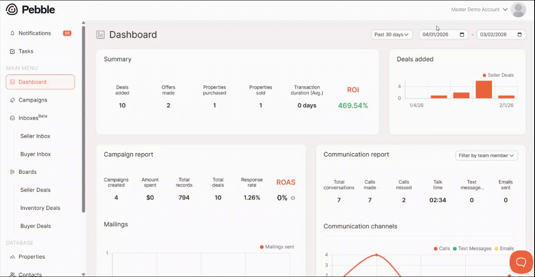This screenshot has width=535, height=277.
Task: Open the orange chat support bubble
Action: [x=521, y=262]
